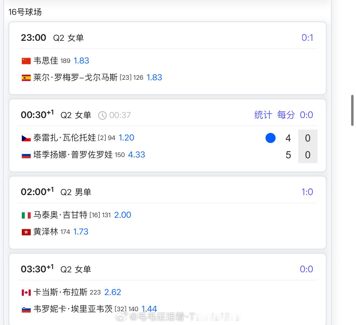Click the 1:0 score of the 男单 match
The height and width of the screenshot is (325, 356).
(x=307, y=192)
